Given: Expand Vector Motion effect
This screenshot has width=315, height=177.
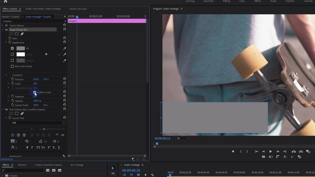Looking at the screenshot, I should (x=2, y=25).
